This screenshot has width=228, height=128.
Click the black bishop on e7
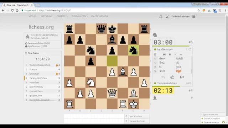pos(112,39)
